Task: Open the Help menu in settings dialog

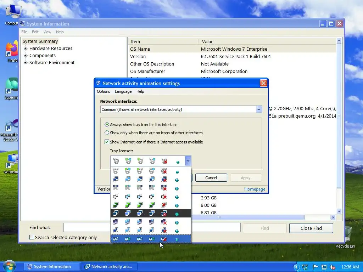Action: pos(140,91)
